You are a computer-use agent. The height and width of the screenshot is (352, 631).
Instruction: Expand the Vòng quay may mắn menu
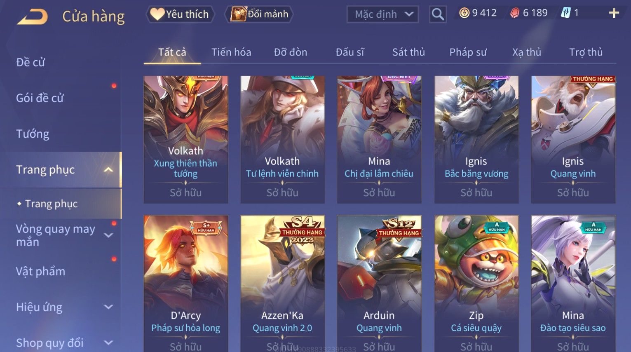[x=108, y=235]
